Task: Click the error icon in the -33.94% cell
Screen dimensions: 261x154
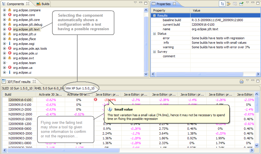Action: pos(95,100)
